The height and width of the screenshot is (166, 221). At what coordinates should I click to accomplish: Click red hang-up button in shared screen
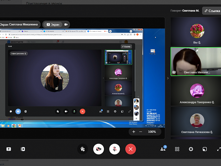tap(83, 111)
